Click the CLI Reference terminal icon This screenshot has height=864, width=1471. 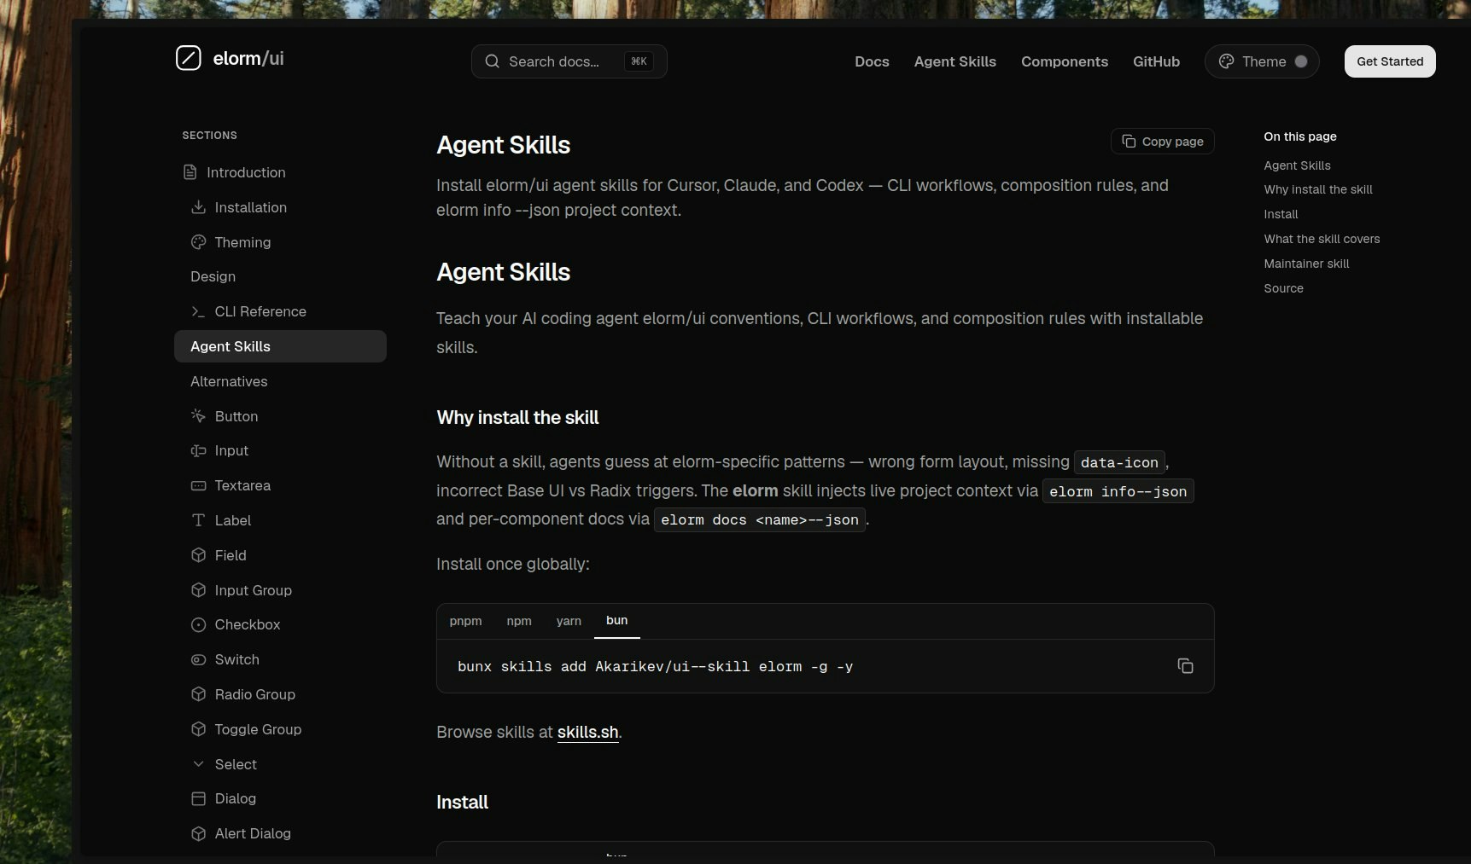pos(198,311)
